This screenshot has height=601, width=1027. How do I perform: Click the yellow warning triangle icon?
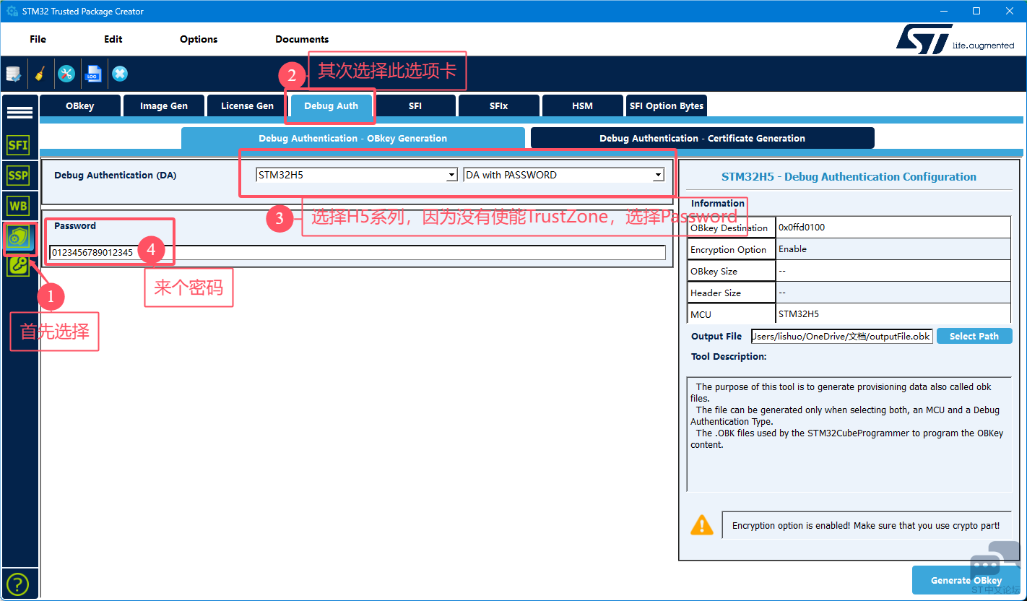[702, 525]
